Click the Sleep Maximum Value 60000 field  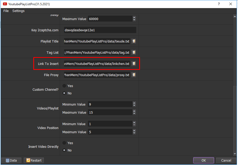pyautogui.click(x=110, y=19)
